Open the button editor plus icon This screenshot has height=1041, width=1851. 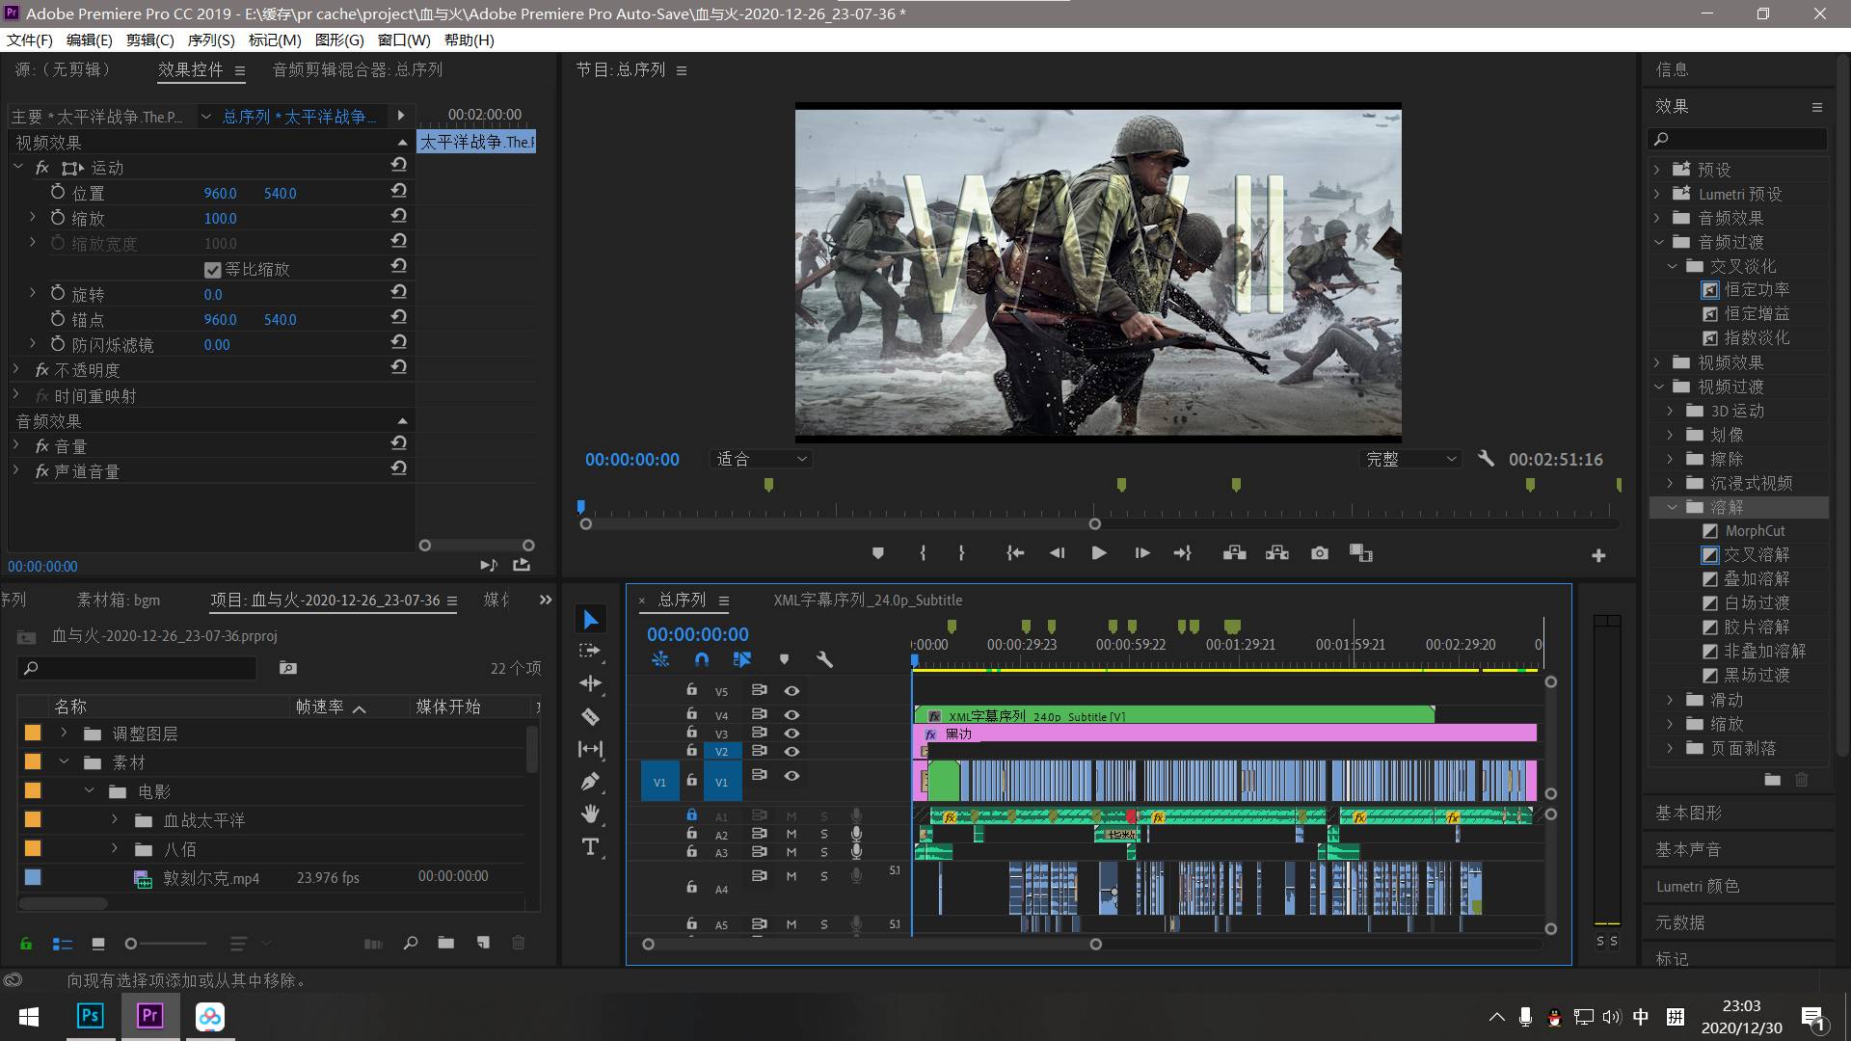(x=1598, y=555)
